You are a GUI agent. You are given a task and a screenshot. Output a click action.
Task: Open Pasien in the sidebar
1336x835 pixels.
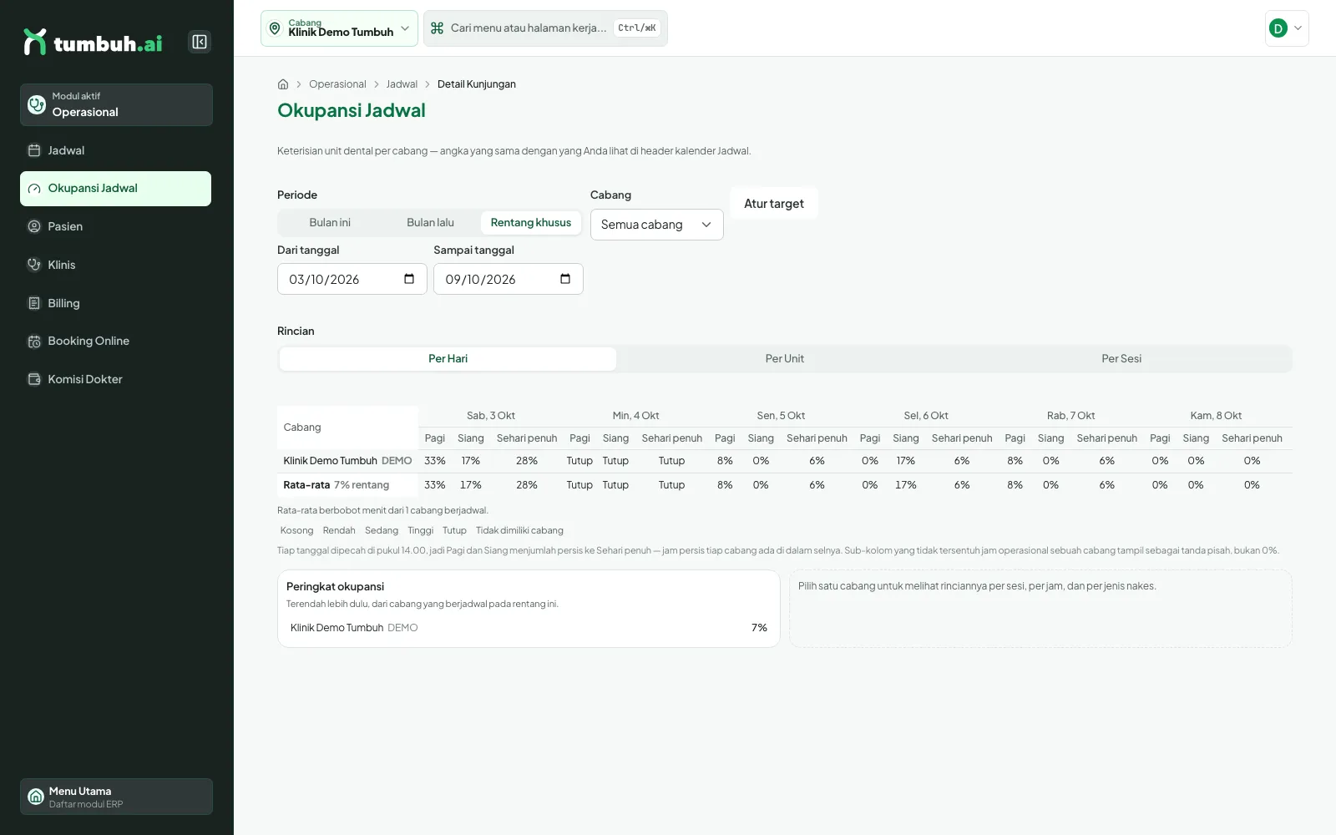tap(115, 226)
